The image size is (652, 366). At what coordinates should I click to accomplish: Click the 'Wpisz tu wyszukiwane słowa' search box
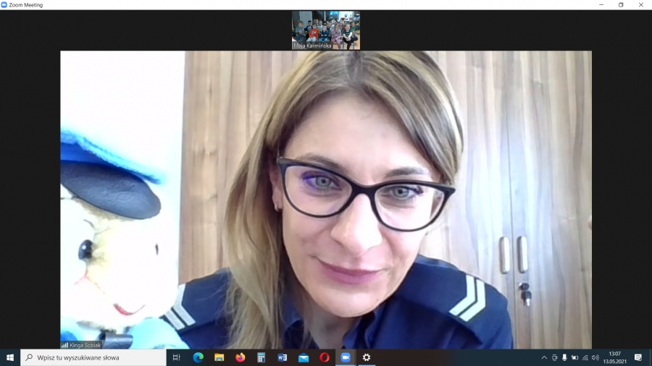point(93,357)
